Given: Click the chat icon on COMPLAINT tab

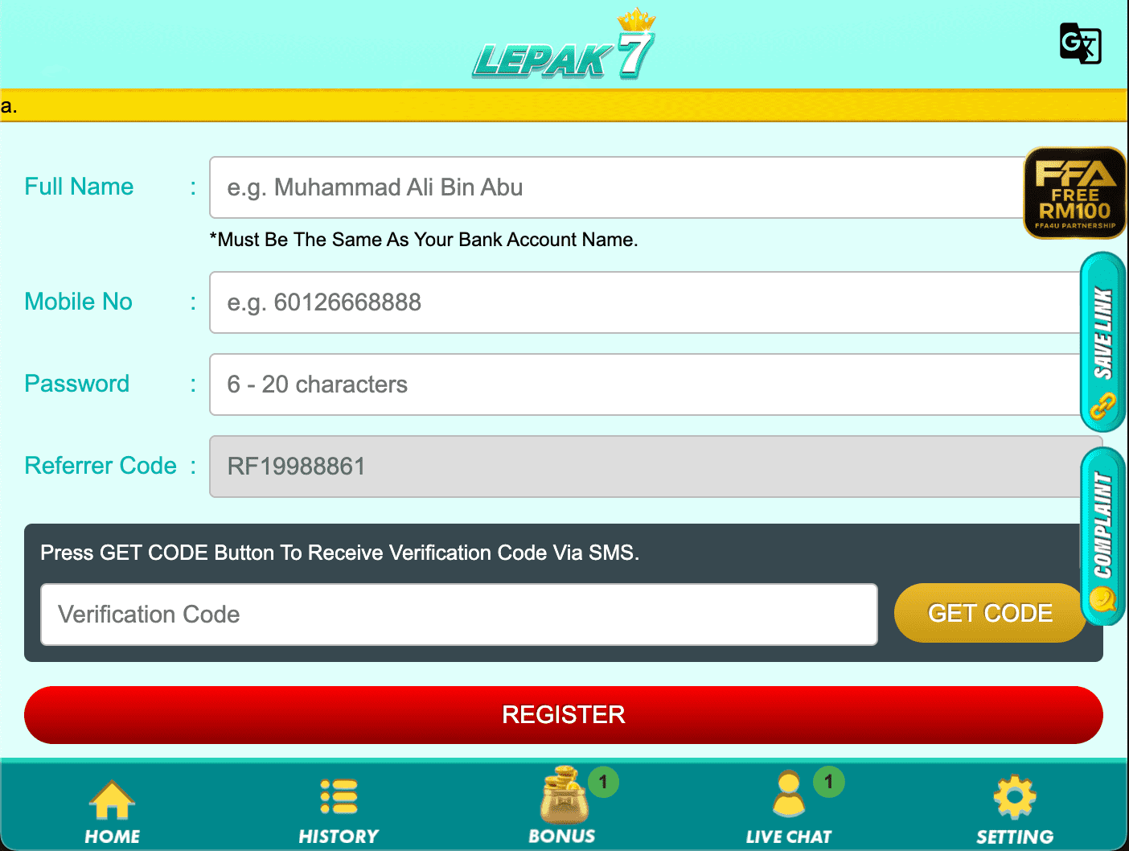Looking at the screenshot, I should tap(1103, 599).
